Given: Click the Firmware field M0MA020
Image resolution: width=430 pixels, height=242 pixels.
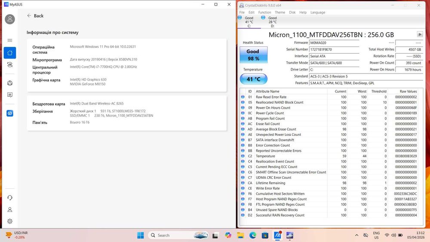Looking at the screenshot, I should coord(334,43).
